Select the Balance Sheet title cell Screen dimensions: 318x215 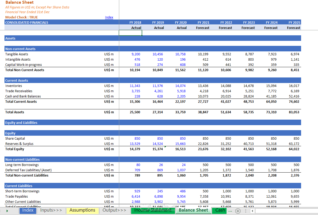[20, 2]
